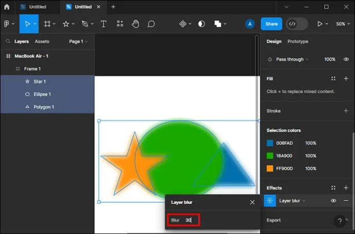Click the Home icon
355x234 pixels.
pyautogui.click(x=7, y=7)
